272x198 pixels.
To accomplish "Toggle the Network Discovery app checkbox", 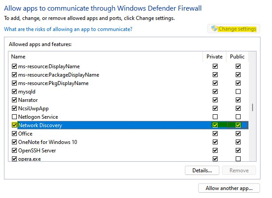I will point(15,125).
